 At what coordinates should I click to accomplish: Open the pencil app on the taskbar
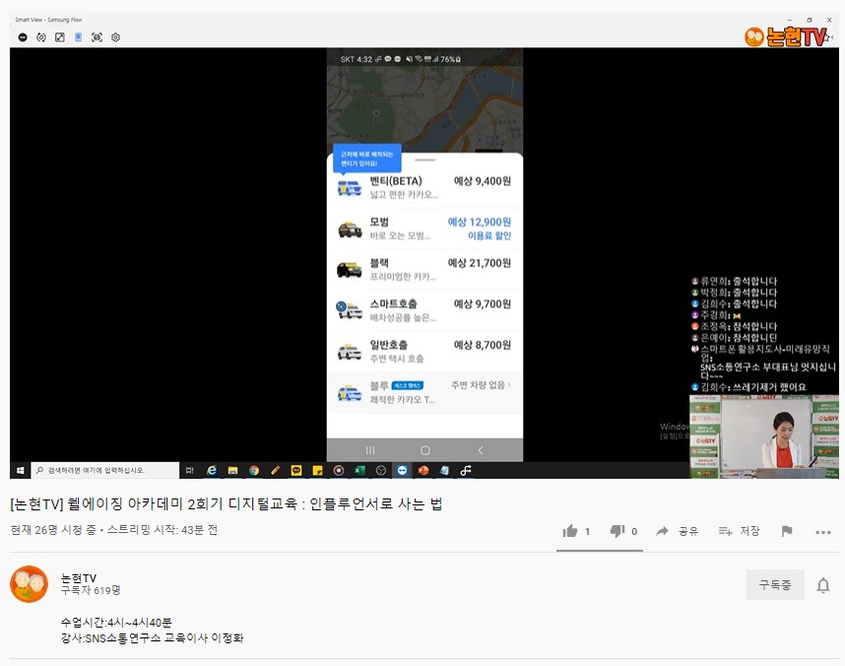coord(276,470)
